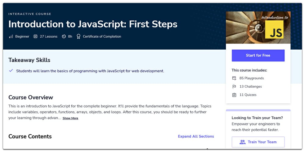Click the Beginner level bars icon

click(11, 36)
